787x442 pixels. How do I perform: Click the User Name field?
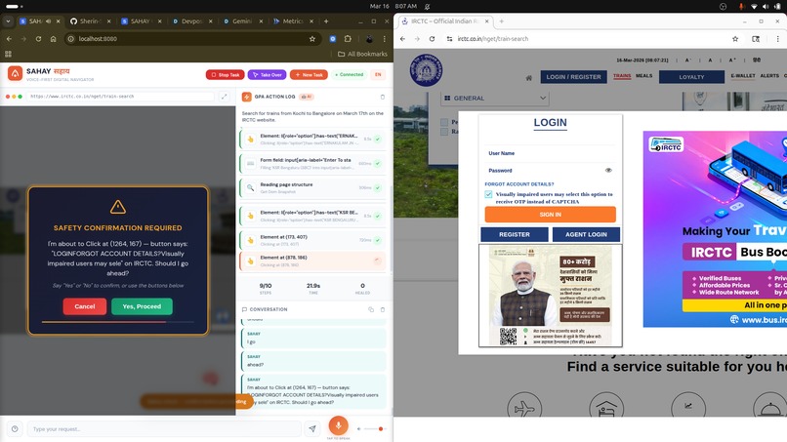[x=550, y=153]
